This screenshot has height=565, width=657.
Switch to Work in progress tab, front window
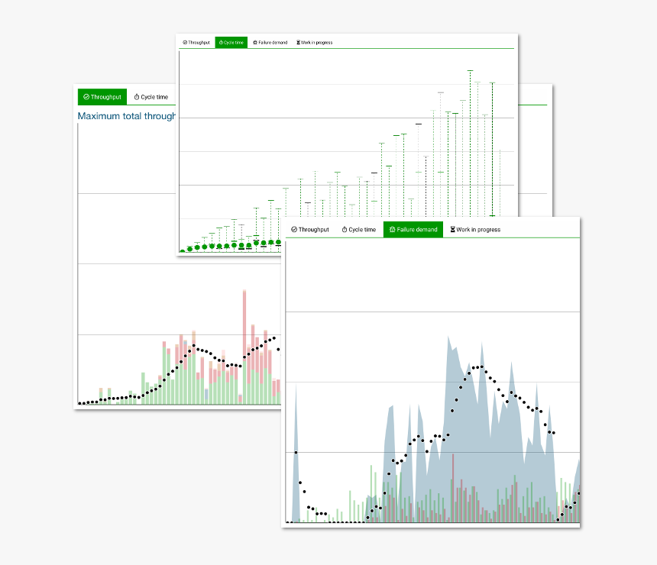tap(475, 230)
